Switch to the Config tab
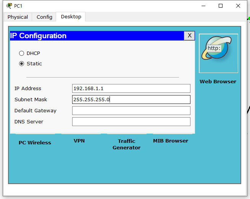Viewport: 250px width, 199px height. [x=44, y=17]
